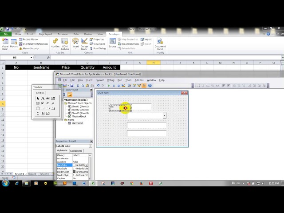Open the Format menu in VBA editor
Image resolution: width=284 pixels, height=213 pixels.
click(99, 80)
